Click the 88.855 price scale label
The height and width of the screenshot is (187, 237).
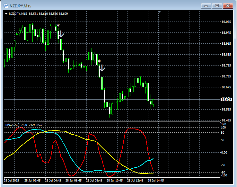tap(226, 54)
